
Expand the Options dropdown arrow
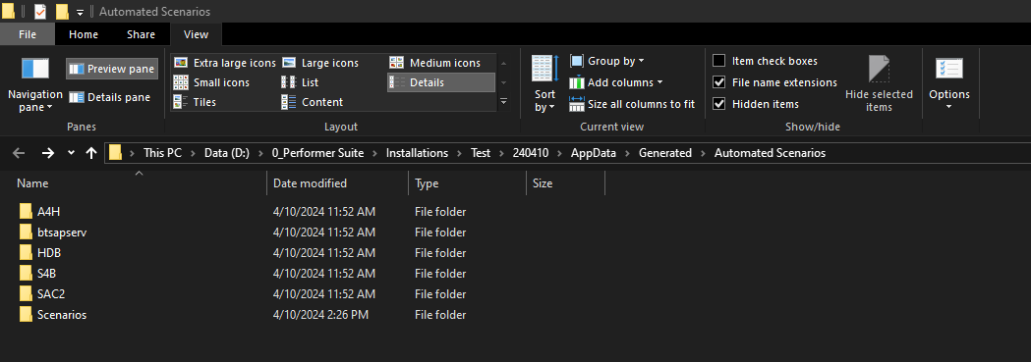pyautogui.click(x=948, y=107)
